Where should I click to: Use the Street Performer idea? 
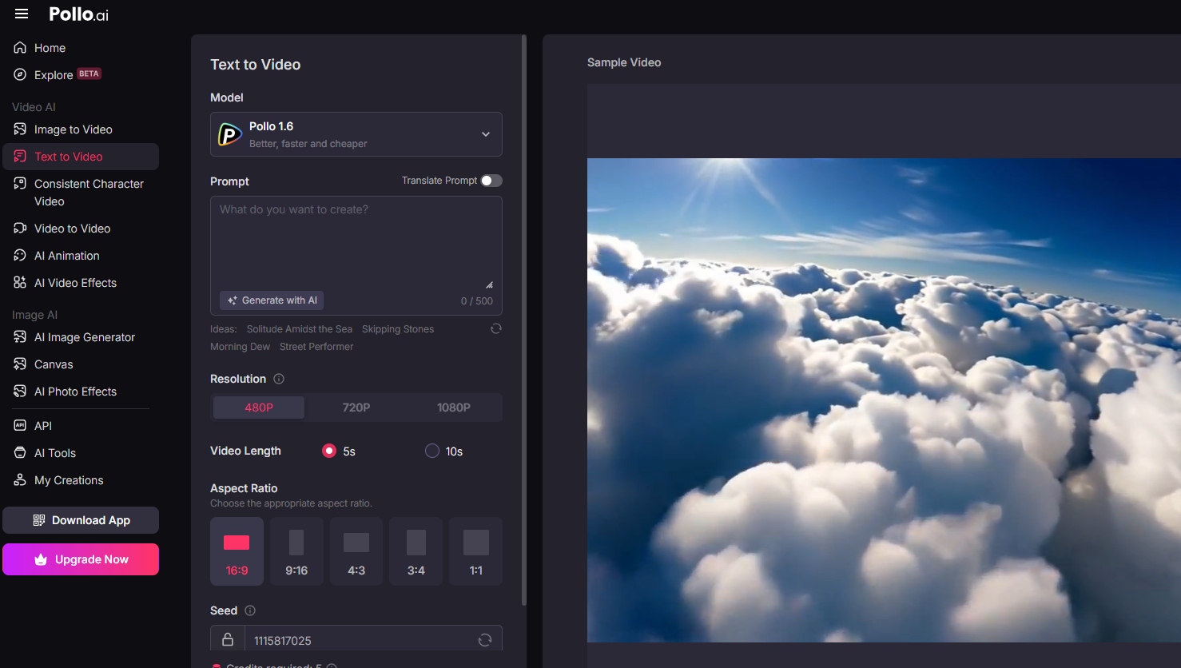pos(316,347)
